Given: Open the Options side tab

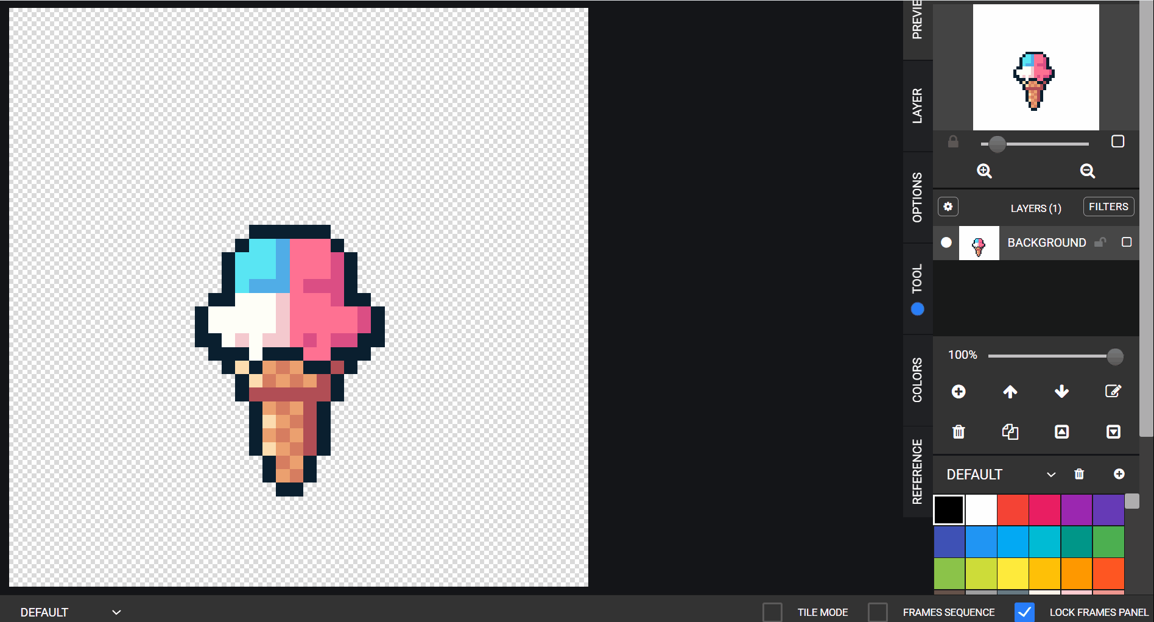Looking at the screenshot, I should (918, 197).
